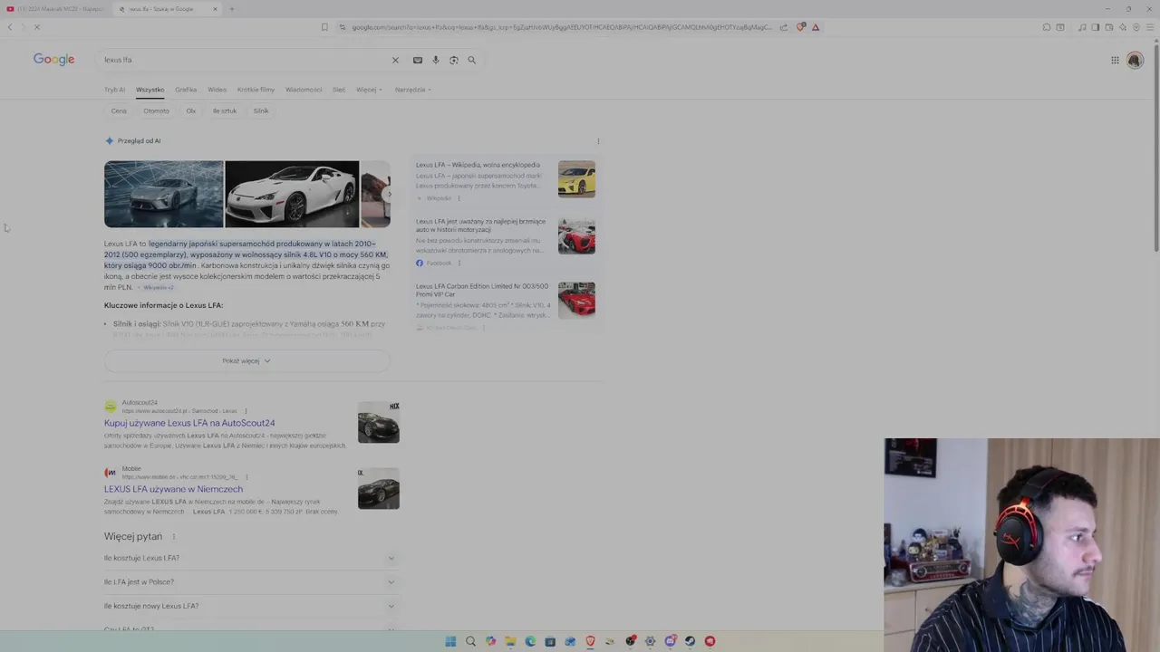
Task: Switch to Tryb AI tab
Action: tap(114, 90)
